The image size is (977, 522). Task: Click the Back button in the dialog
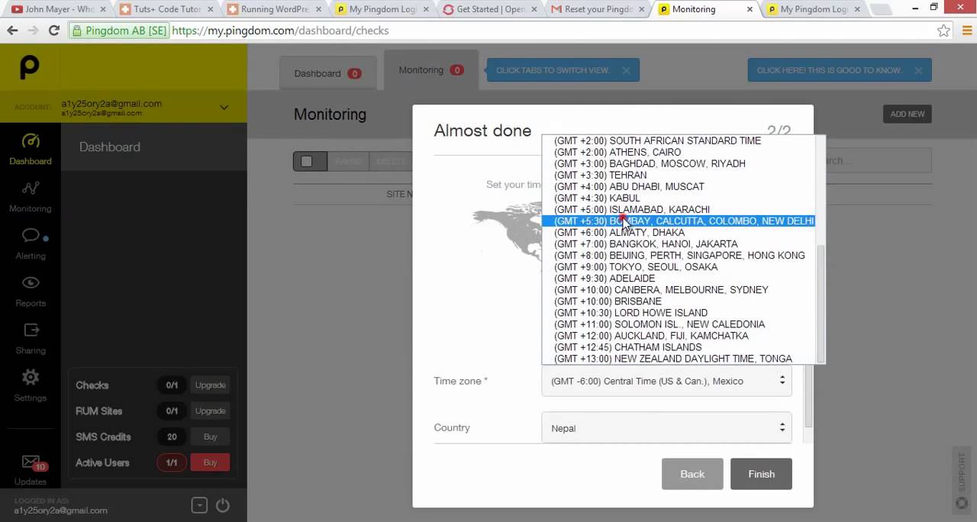pyautogui.click(x=692, y=474)
